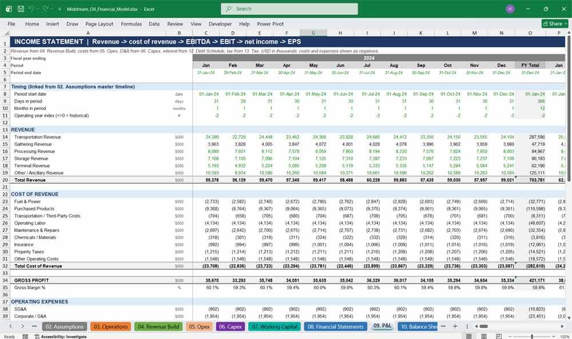
Task: Switch to the Insert ribbon tab
Action: (53, 23)
